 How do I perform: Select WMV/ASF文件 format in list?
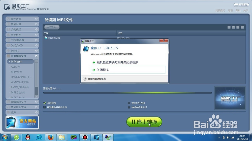click(x=20, y=82)
